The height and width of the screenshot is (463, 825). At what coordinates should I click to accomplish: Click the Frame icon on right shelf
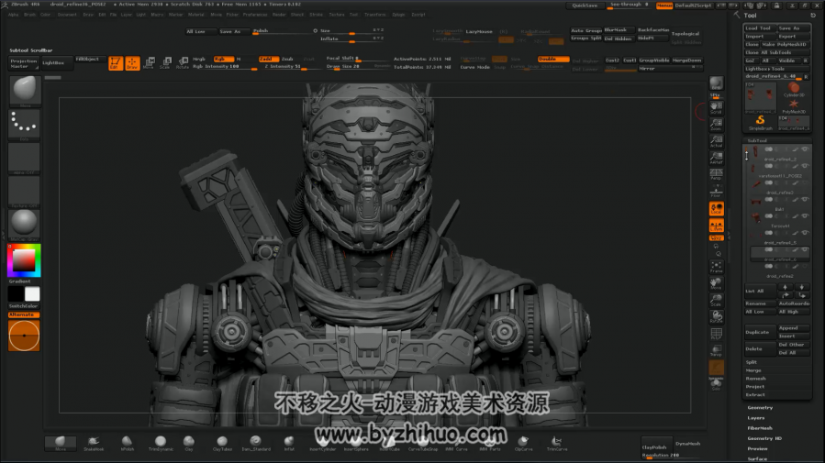[x=716, y=267]
